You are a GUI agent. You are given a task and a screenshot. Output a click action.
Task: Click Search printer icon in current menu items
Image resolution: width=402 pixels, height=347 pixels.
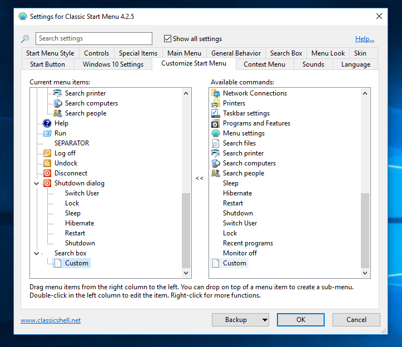58,93
